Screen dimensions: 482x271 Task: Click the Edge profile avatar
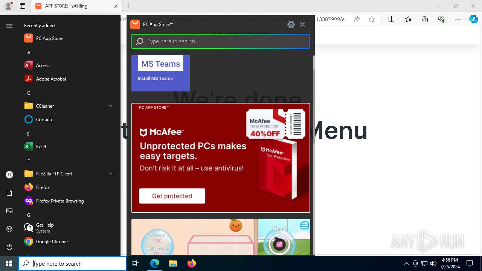click(x=8, y=6)
